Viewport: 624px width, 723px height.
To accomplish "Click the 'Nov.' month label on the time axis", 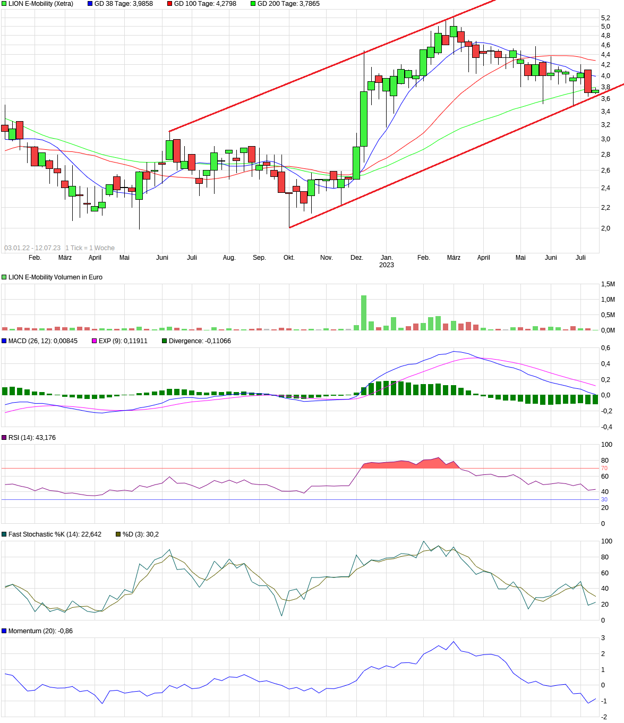I will click(327, 258).
